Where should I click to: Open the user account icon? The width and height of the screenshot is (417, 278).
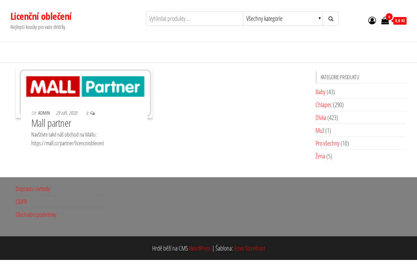click(372, 21)
